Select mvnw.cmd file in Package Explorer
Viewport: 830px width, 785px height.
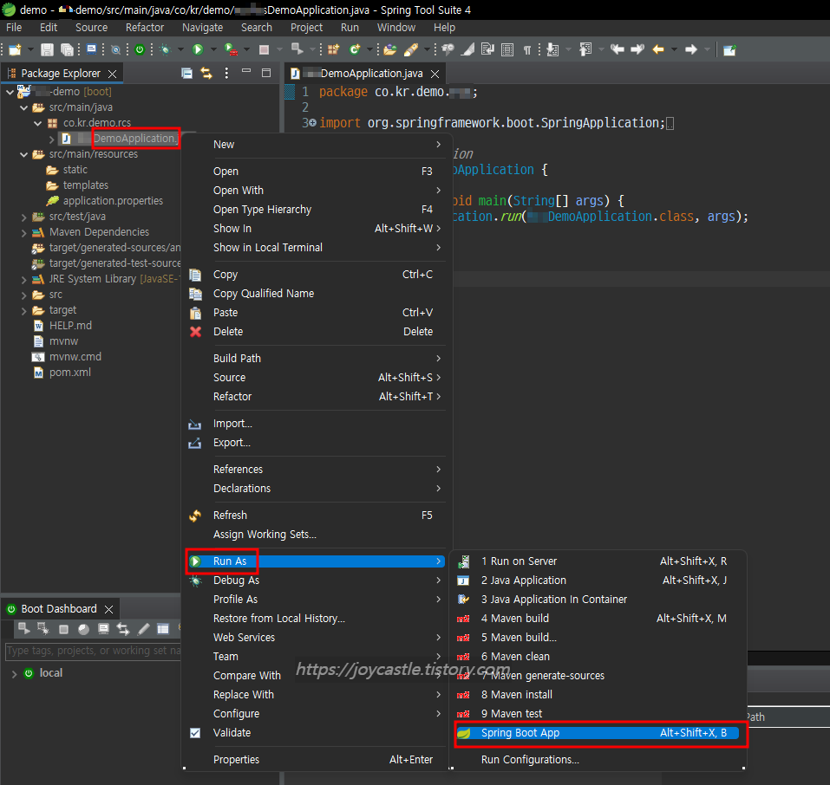coord(75,357)
